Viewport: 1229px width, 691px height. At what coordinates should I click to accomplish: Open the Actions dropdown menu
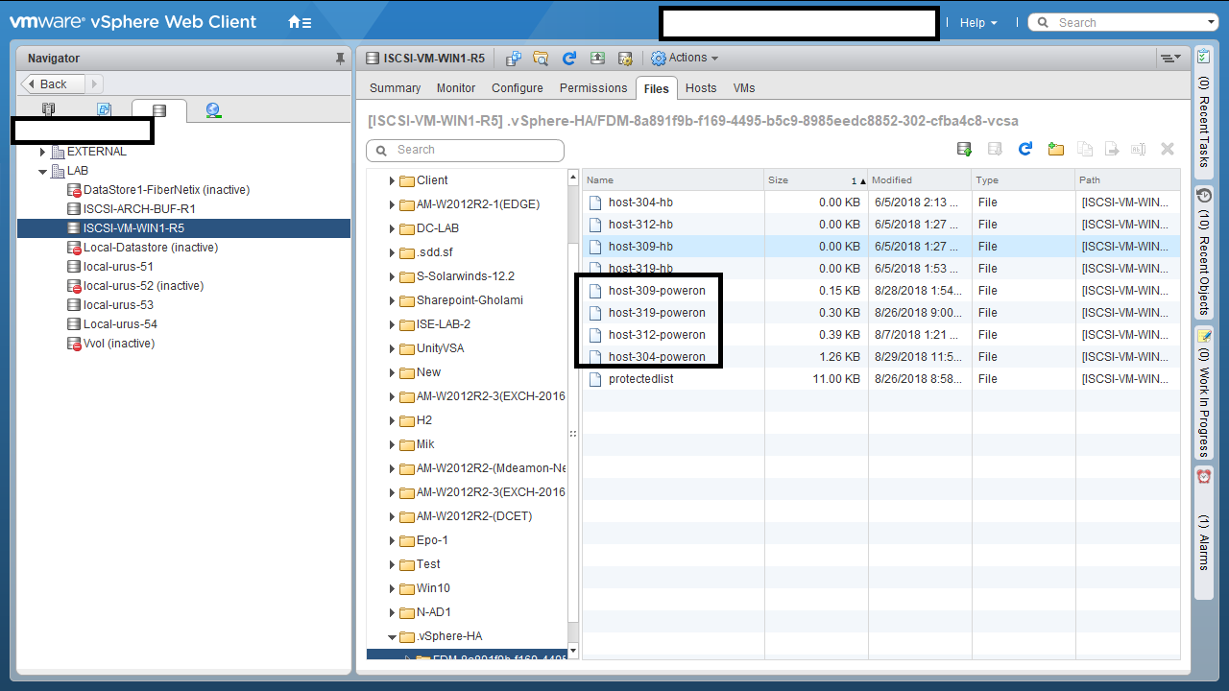(685, 59)
